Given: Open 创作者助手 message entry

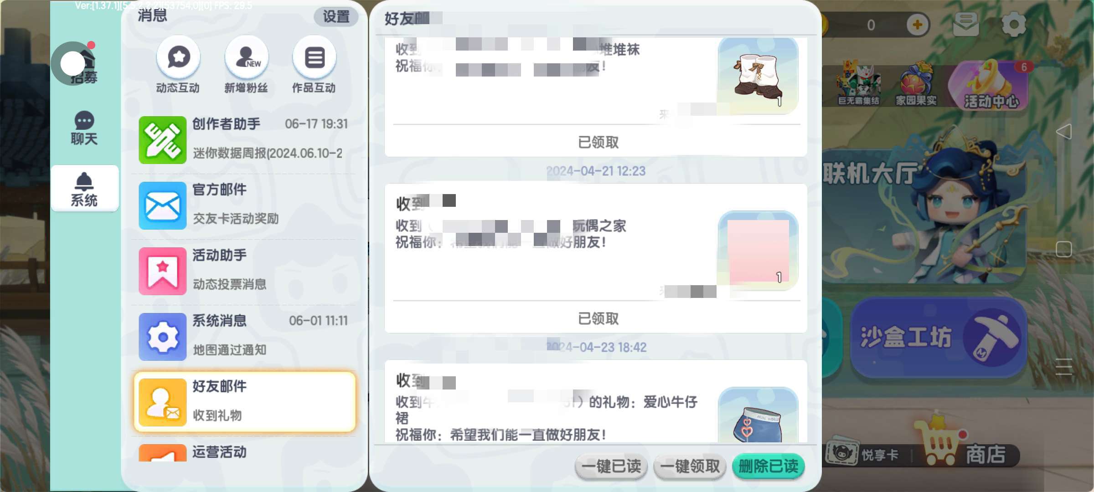Looking at the screenshot, I should click(244, 139).
